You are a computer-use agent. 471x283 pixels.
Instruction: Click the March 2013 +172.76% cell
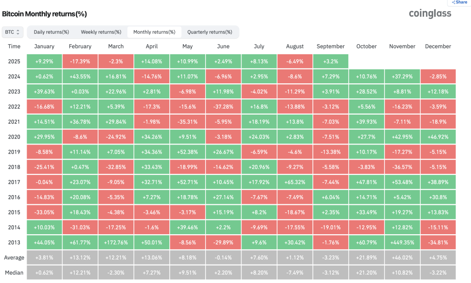[x=116, y=242]
